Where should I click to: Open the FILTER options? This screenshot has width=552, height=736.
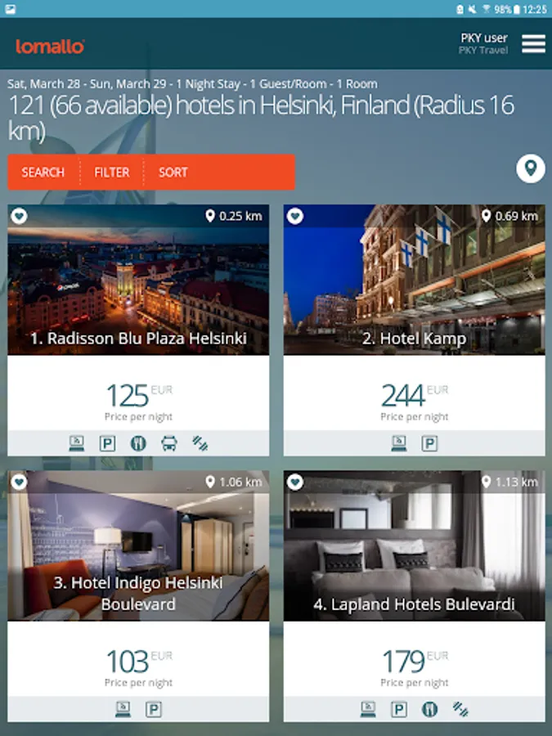click(112, 173)
